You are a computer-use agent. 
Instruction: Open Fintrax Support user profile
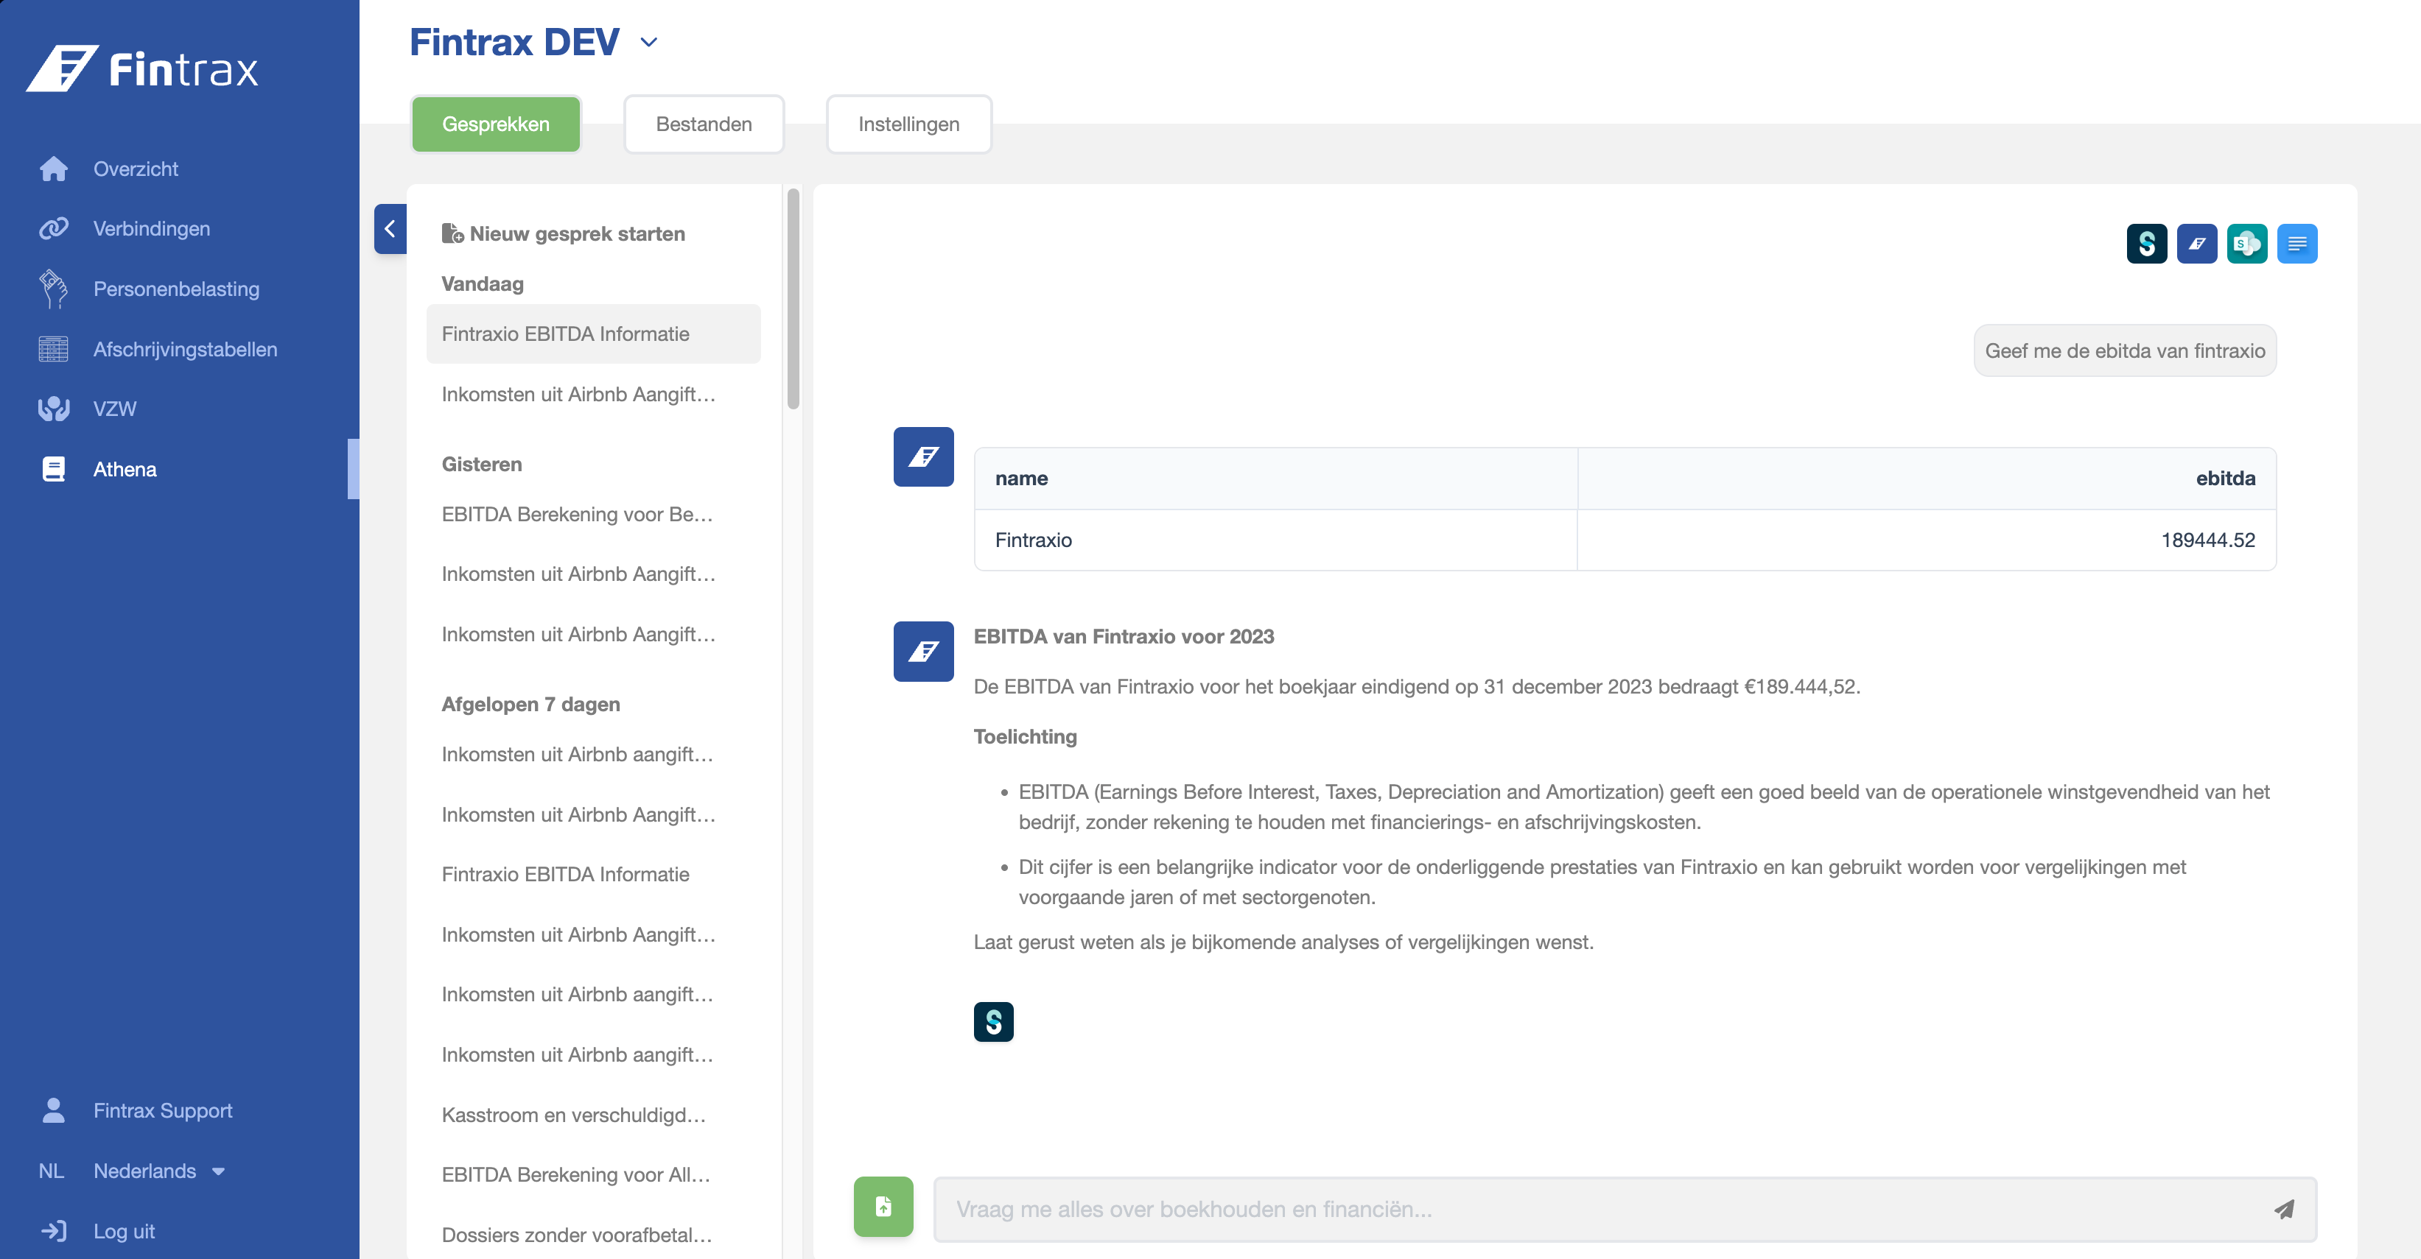[x=136, y=1111]
